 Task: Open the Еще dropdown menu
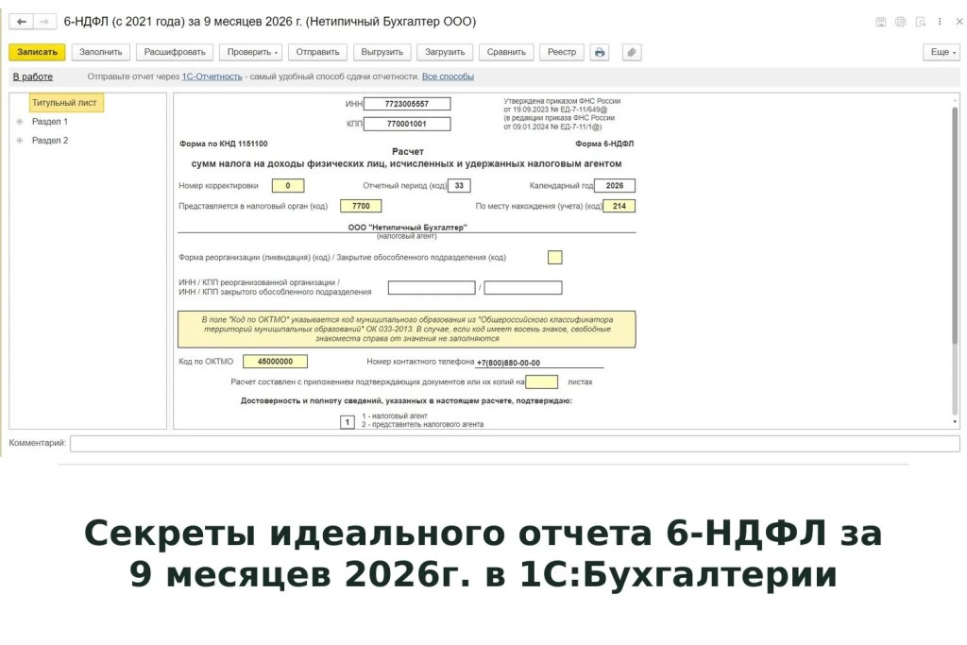(x=942, y=53)
